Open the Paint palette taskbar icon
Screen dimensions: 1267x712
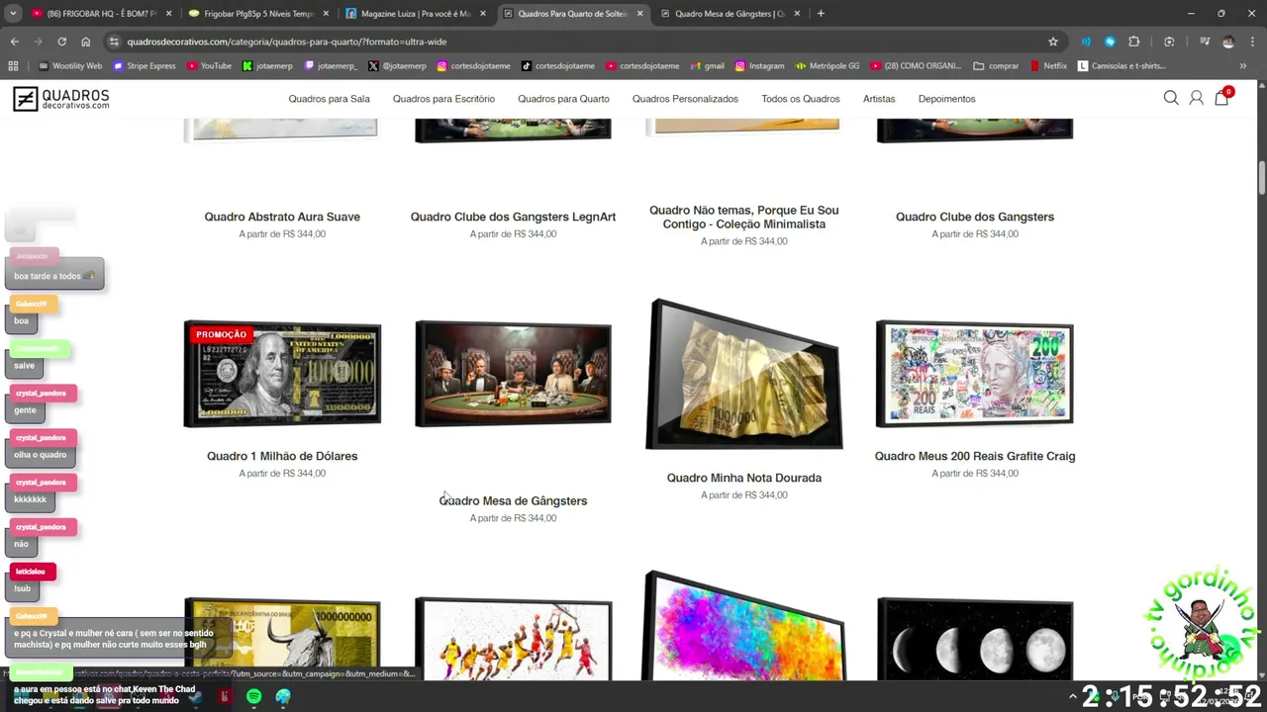tap(283, 696)
